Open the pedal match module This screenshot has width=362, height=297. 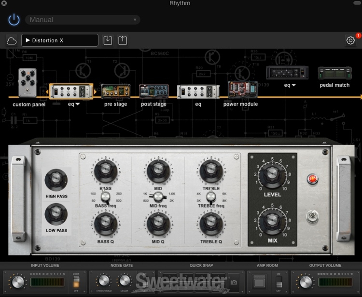(x=335, y=73)
